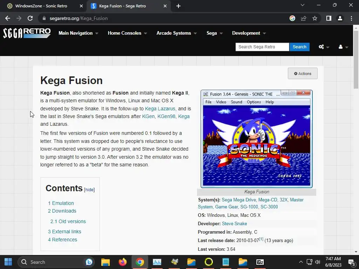Click the taskbar Search box
The image size is (359, 269).
pos(56,262)
